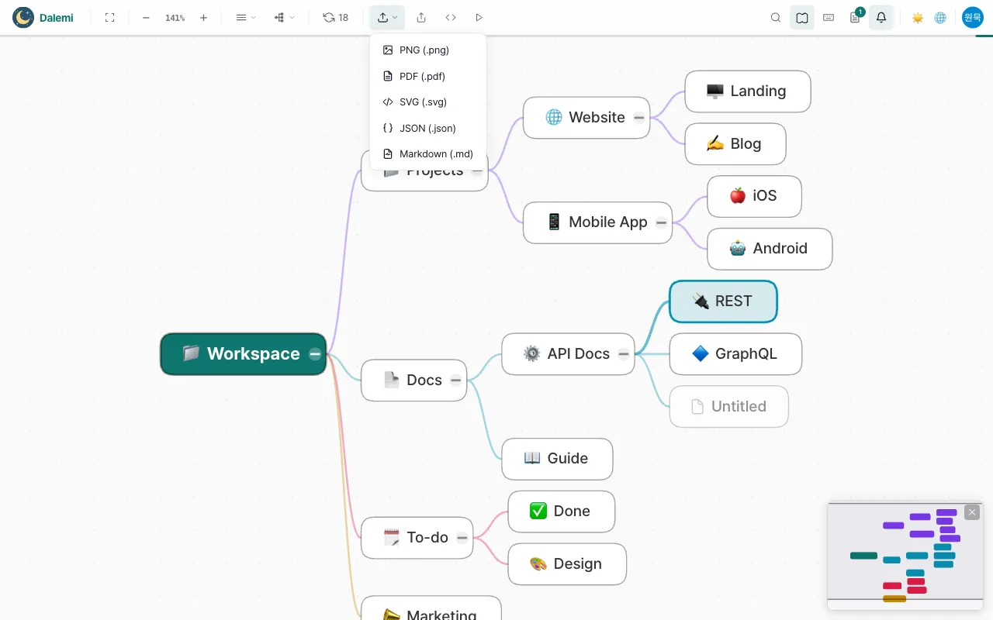This screenshot has width=993, height=620.
Task: Export as SVG (.svg)
Action: point(428,102)
